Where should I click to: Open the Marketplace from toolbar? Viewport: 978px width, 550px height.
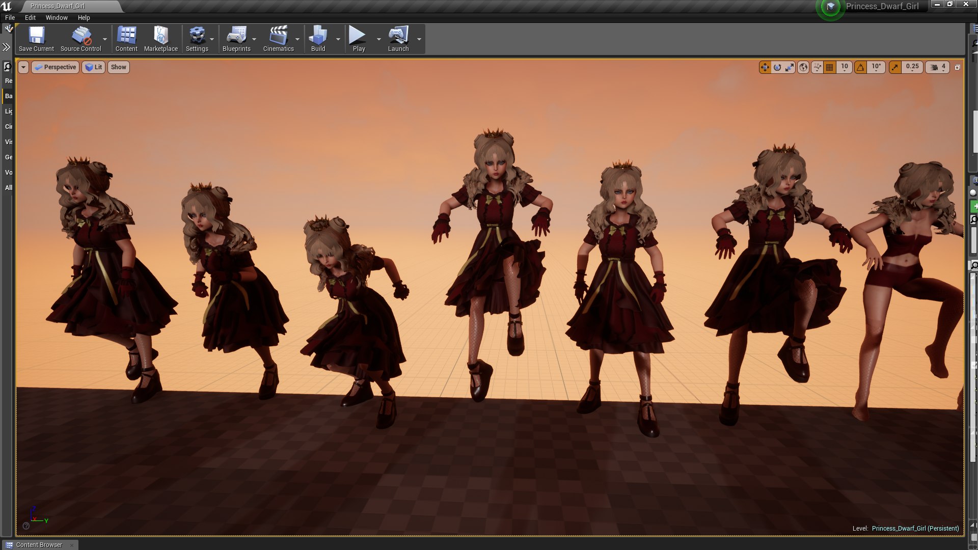pyautogui.click(x=160, y=39)
